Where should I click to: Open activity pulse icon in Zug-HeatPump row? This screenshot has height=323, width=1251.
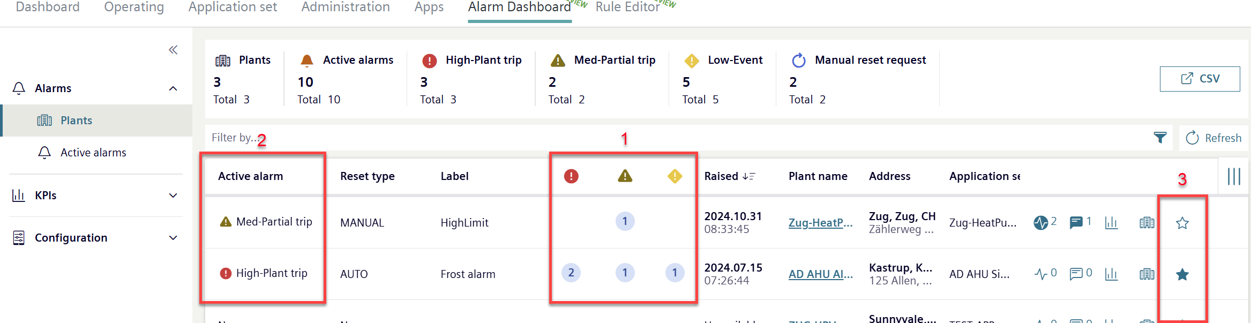point(1040,222)
